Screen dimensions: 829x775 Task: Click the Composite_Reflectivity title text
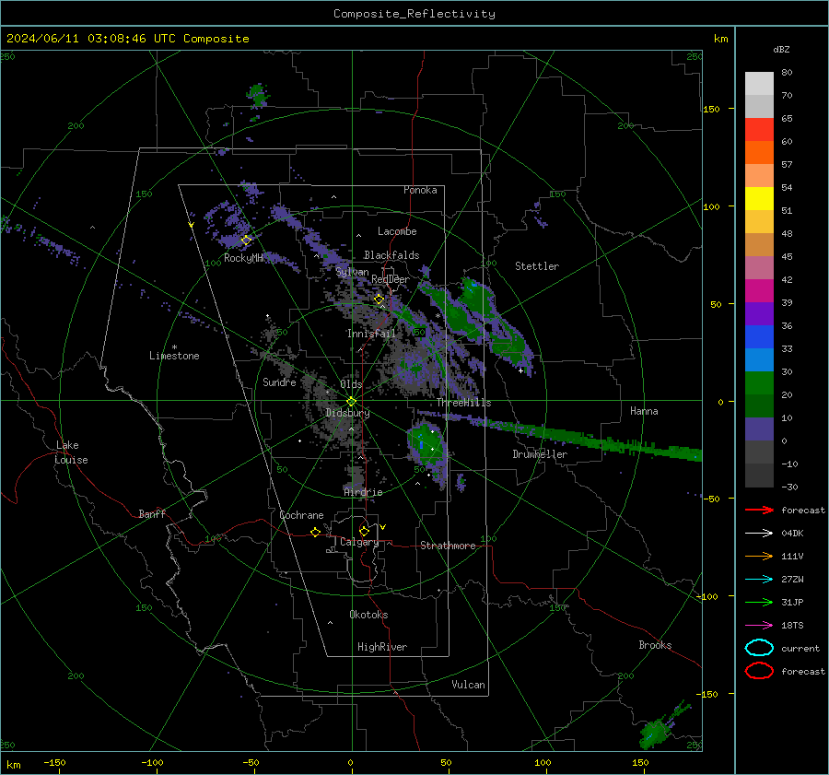pyautogui.click(x=414, y=14)
